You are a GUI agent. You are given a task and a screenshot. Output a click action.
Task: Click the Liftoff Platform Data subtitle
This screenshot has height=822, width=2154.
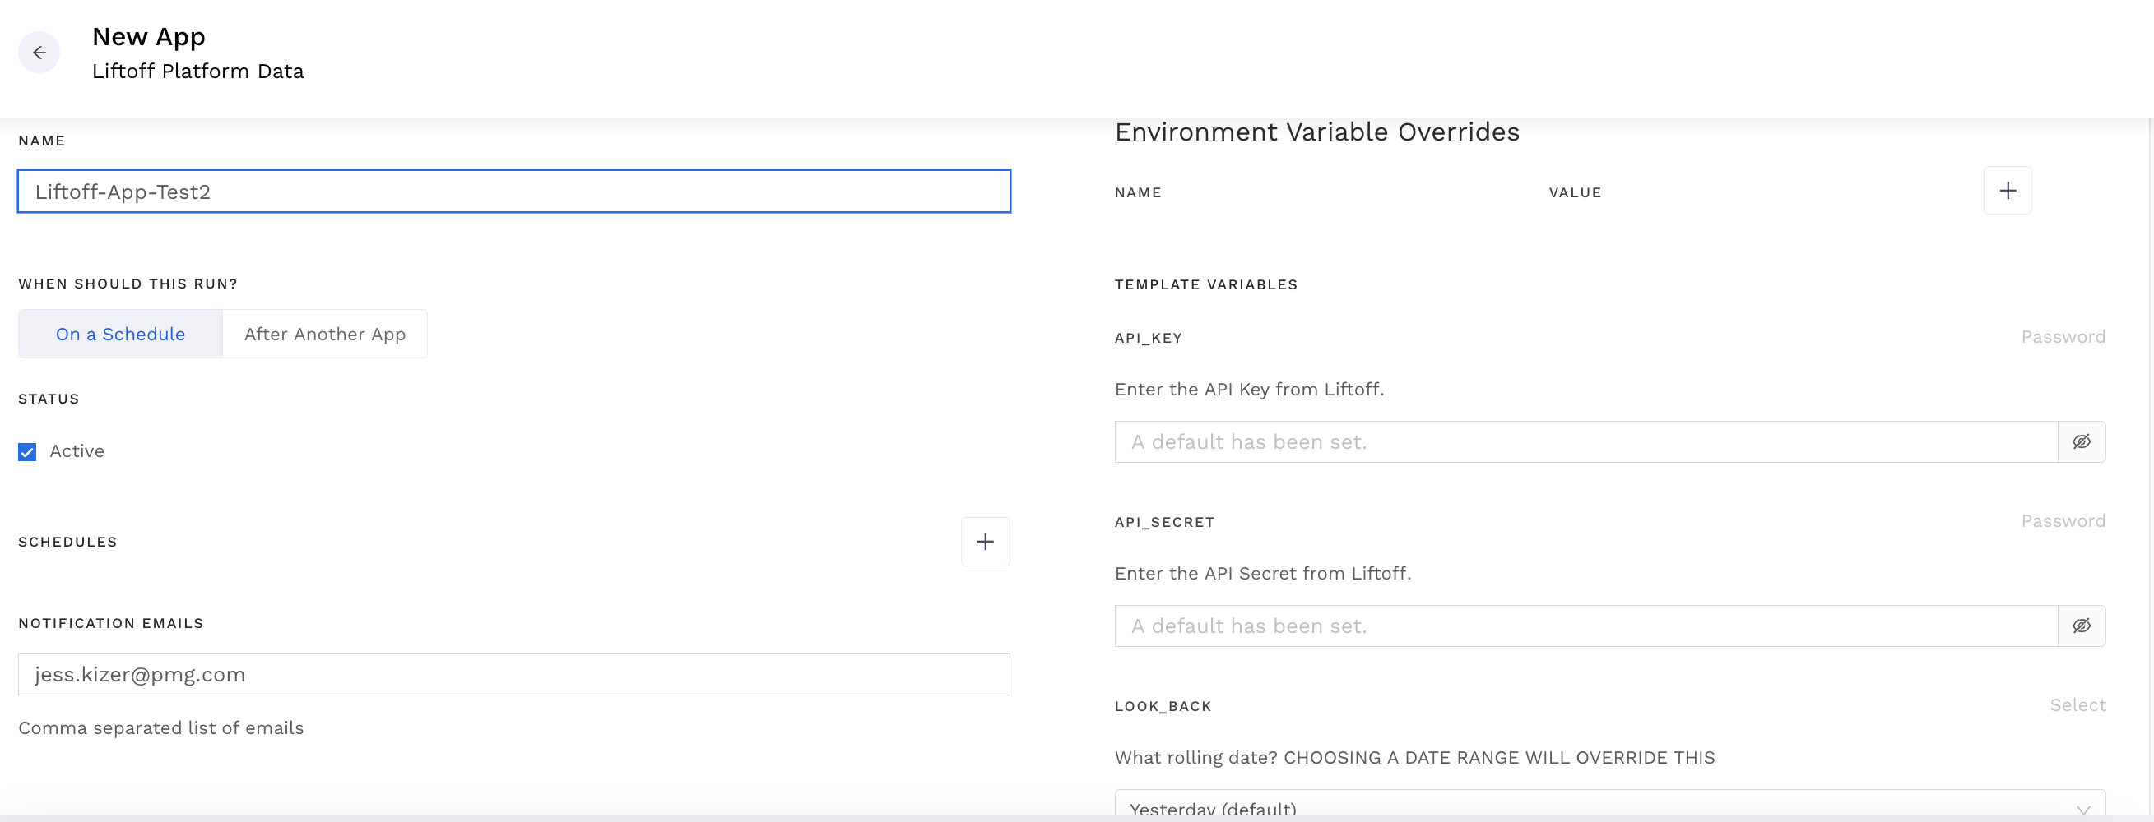coord(198,72)
